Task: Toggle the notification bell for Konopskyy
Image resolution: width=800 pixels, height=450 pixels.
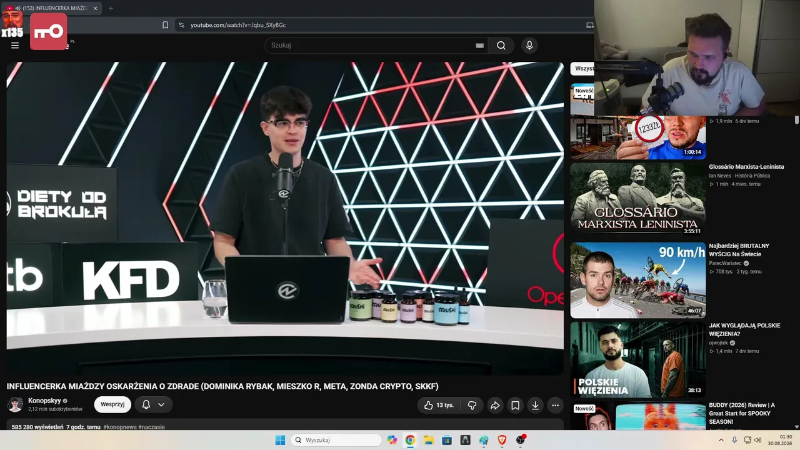Action: (146, 404)
